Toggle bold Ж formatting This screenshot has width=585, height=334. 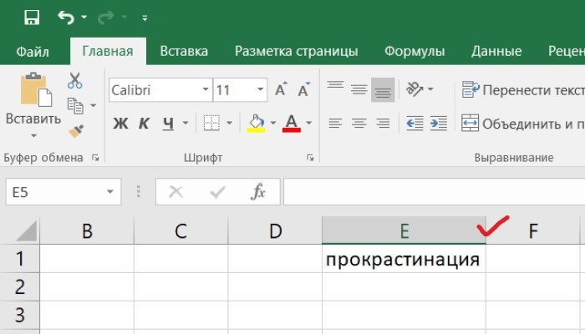[x=120, y=123]
